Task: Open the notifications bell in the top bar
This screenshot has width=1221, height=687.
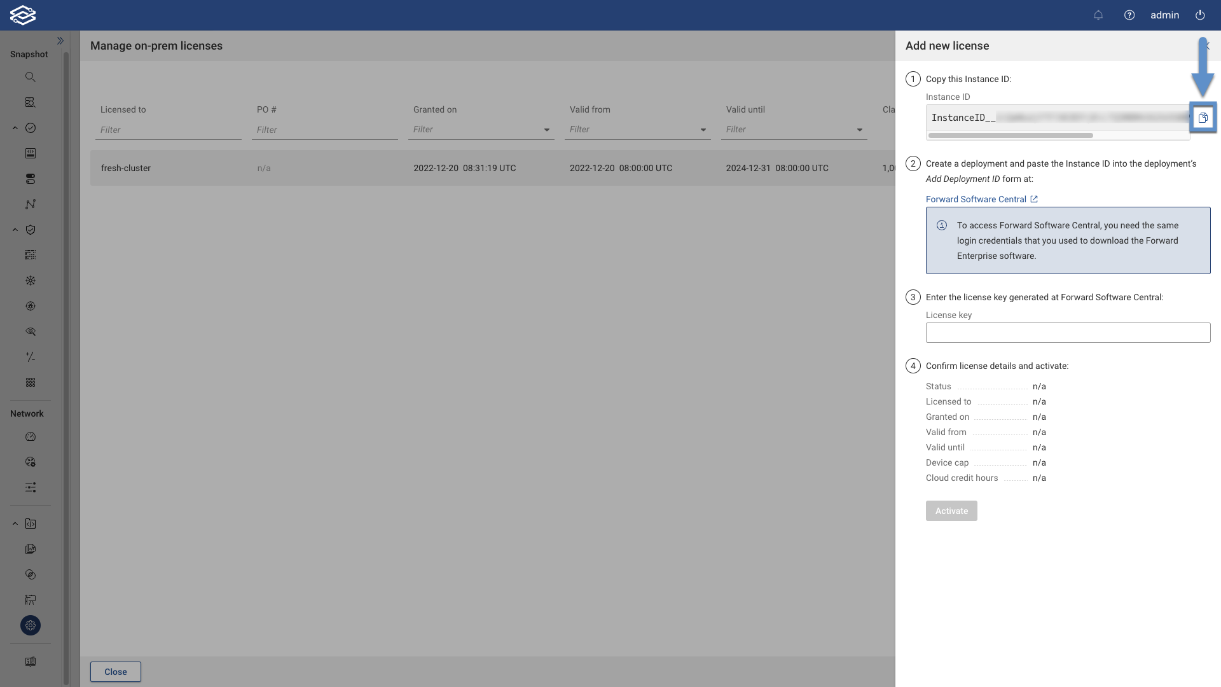Action: [1098, 15]
